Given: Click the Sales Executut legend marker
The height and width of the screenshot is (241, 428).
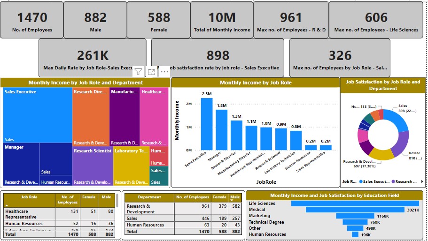Looking at the screenshot, I should (361, 181).
